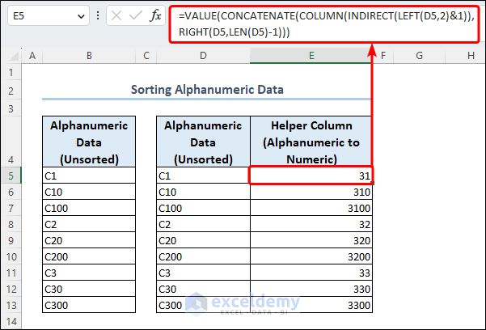Click helper cell with value 320
486x330 pixels.
[311, 240]
